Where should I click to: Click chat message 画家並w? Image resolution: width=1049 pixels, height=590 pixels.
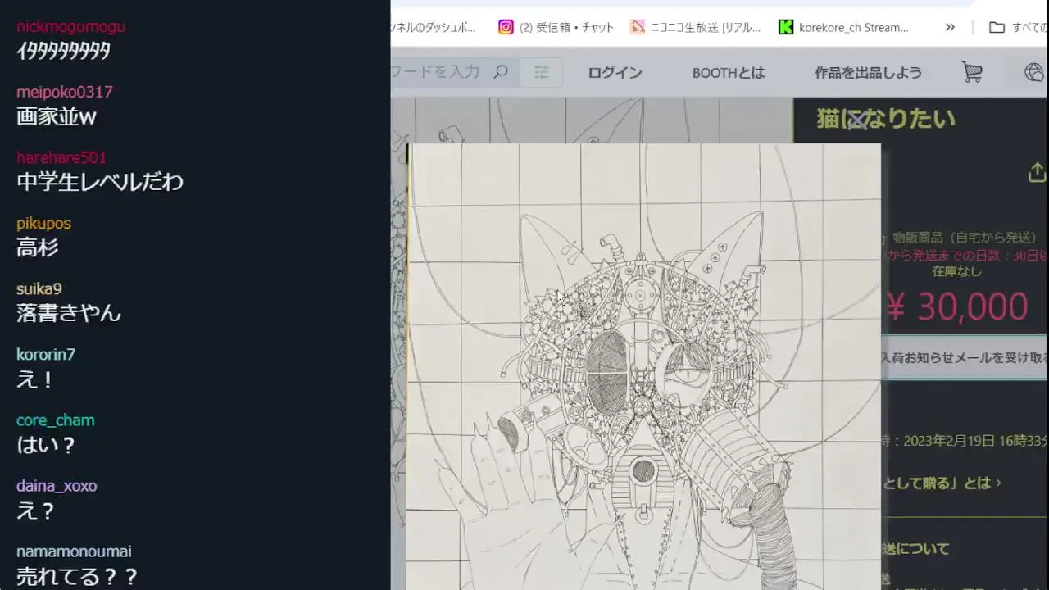(57, 116)
